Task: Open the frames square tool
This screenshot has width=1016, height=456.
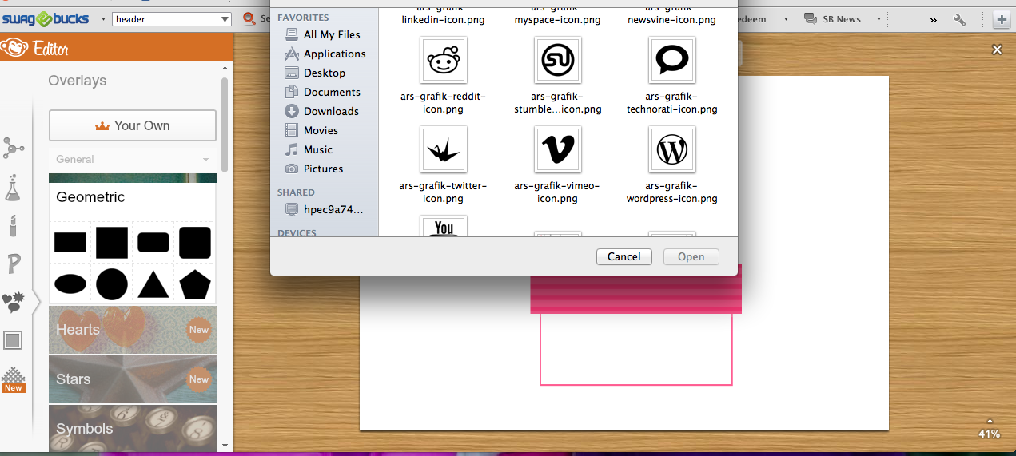Action: coord(13,340)
